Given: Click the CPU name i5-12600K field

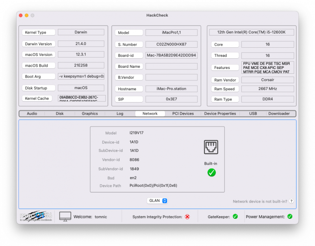Looking at the screenshot, I should click(252, 32).
